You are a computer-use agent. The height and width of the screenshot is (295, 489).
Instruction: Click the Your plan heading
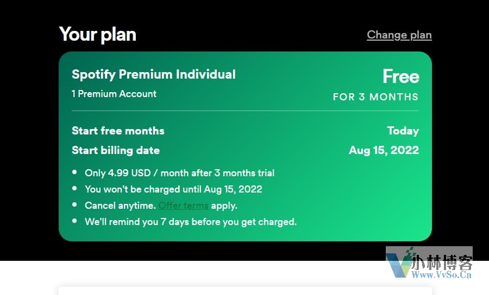(x=98, y=34)
